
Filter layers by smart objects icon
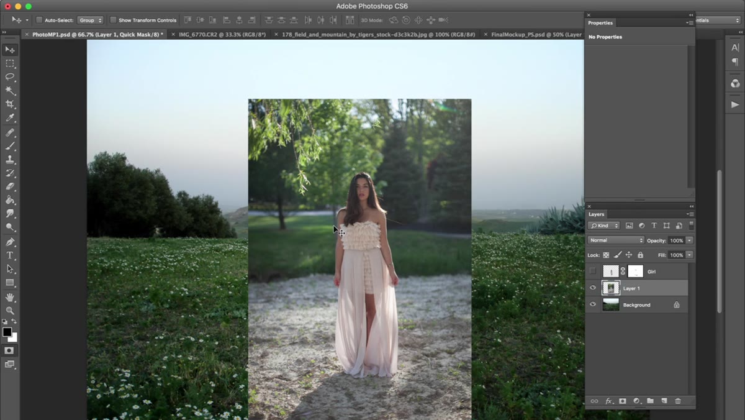(679, 226)
